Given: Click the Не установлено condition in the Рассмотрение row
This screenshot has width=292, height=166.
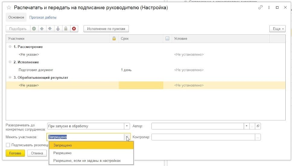Looking at the screenshot, I should coord(189,54).
